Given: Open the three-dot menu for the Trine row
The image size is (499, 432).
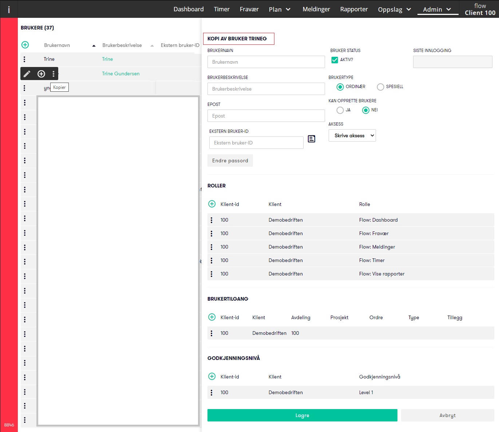Looking at the screenshot, I should (x=24, y=59).
